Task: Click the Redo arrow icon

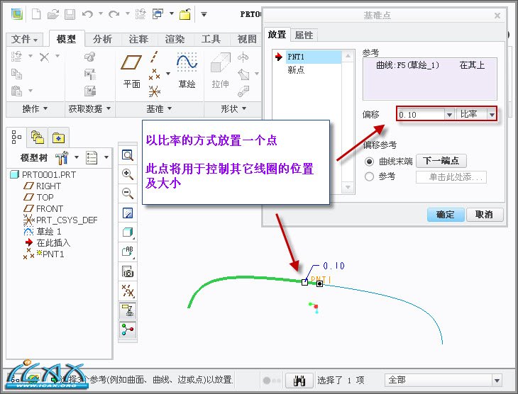Action: click(x=114, y=14)
